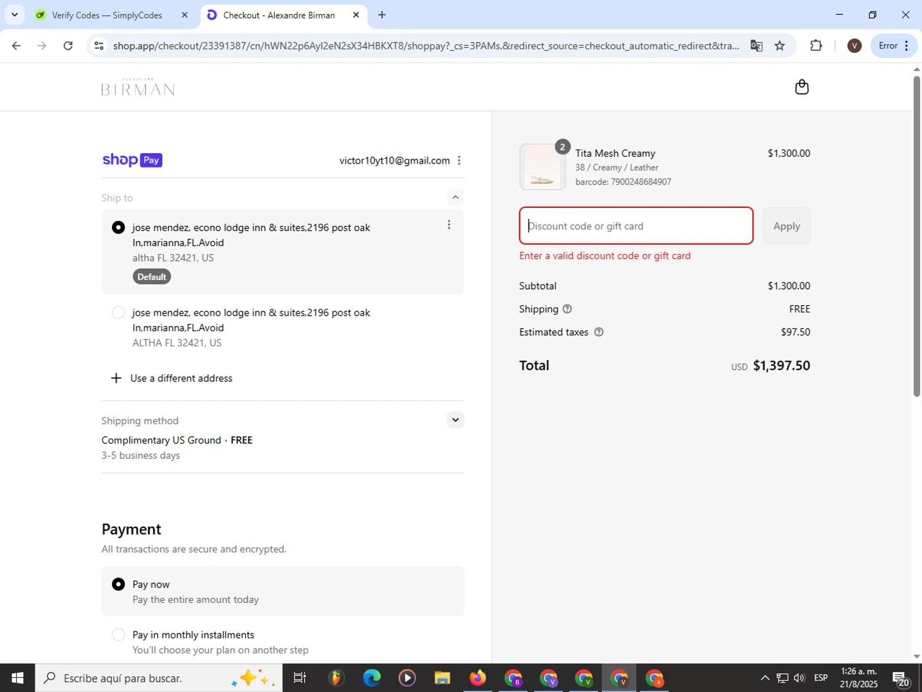This screenshot has width=922, height=692.
Task: Switch to Checkout - Alexandre Birman tab
Action: [x=278, y=15]
